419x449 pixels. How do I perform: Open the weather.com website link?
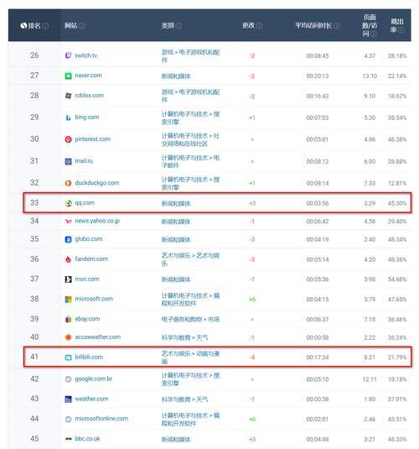tap(91, 399)
